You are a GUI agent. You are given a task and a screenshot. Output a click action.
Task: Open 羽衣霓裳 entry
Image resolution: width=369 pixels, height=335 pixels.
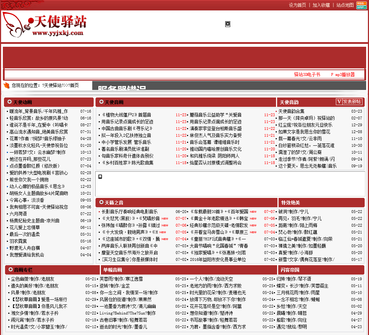(x=18, y=241)
